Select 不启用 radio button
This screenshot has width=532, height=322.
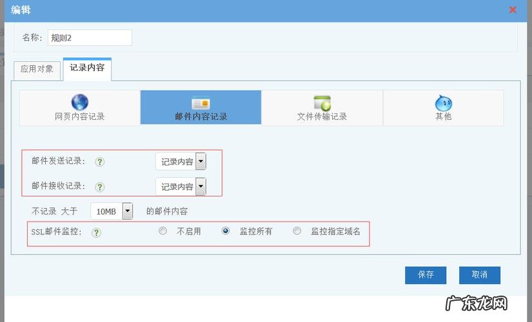pyautogui.click(x=163, y=231)
